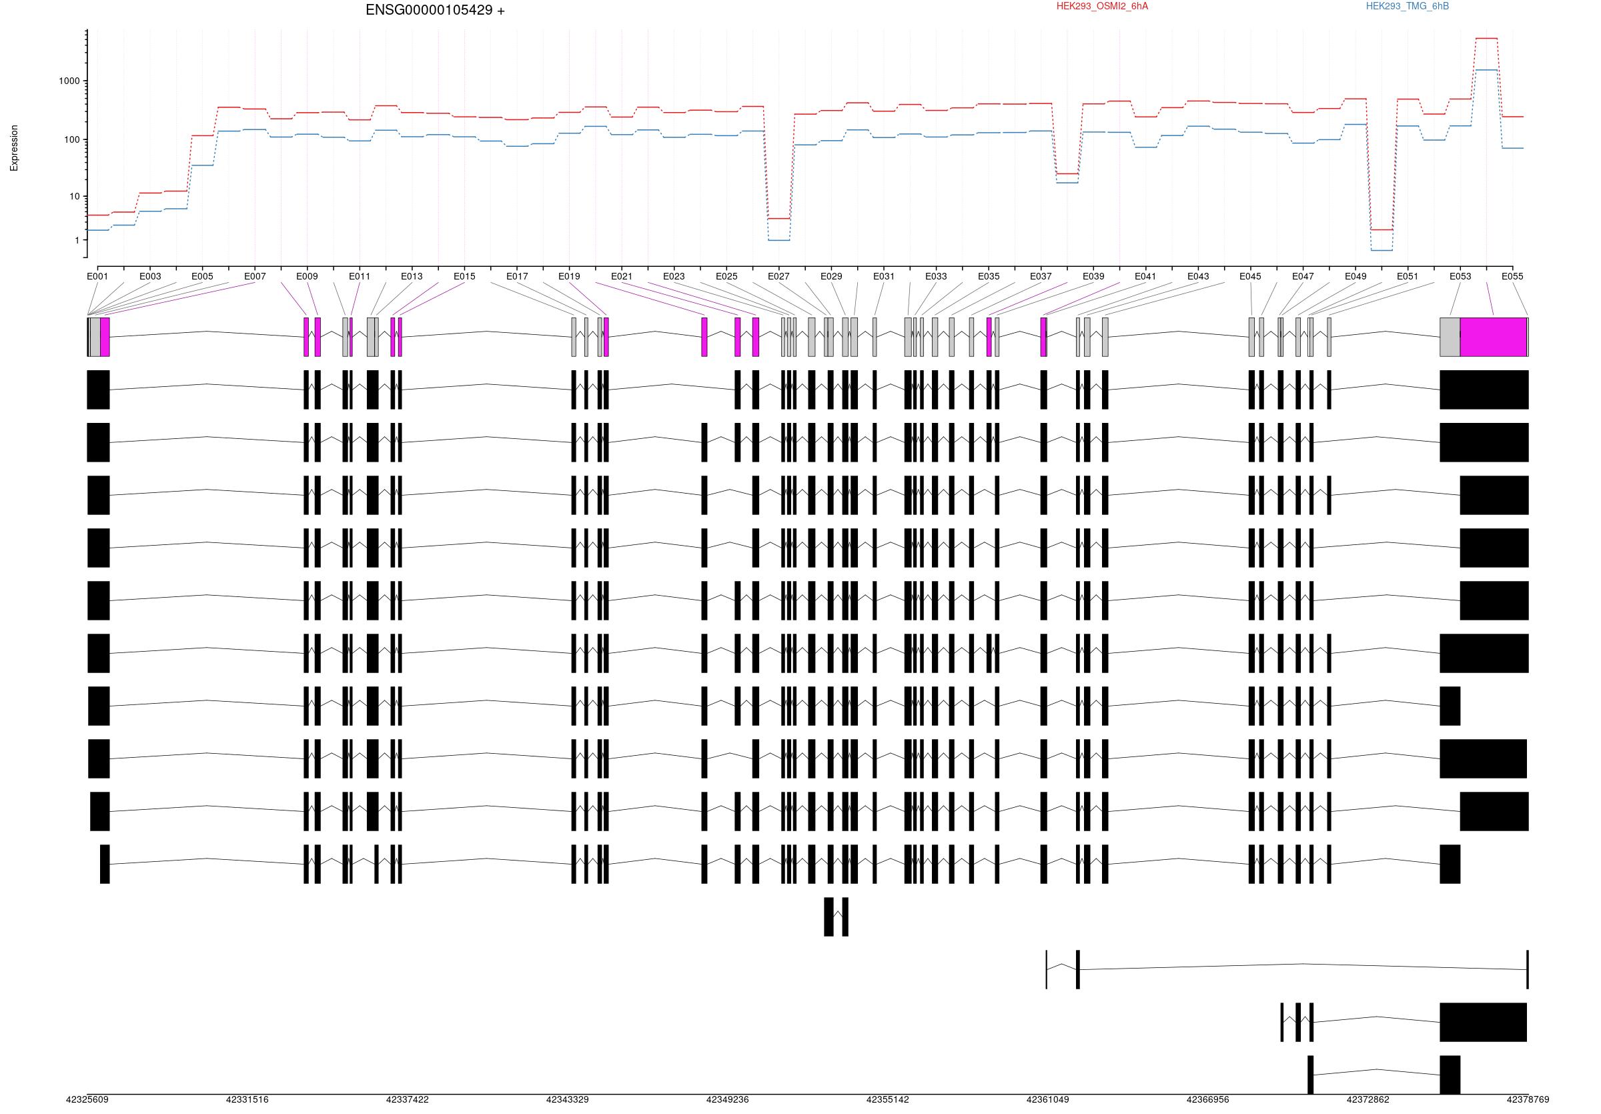This screenshot has width=1601, height=1114.
Task: Click the exon label E003
Action: click(150, 276)
